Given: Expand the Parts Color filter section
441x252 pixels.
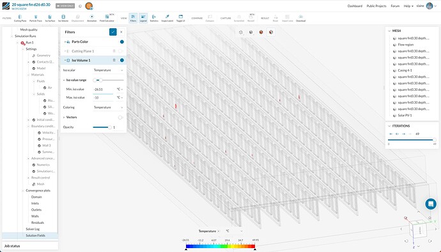Looking at the screenshot, I should [65, 42].
